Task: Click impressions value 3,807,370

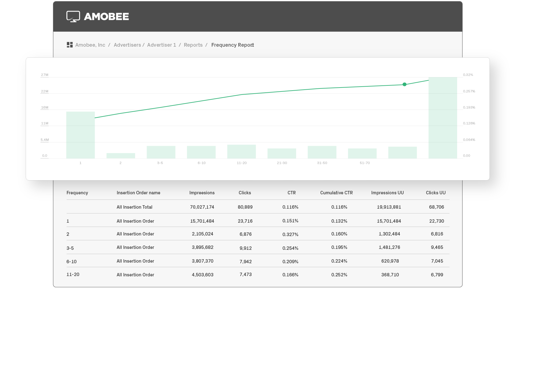Action: pyautogui.click(x=203, y=261)
